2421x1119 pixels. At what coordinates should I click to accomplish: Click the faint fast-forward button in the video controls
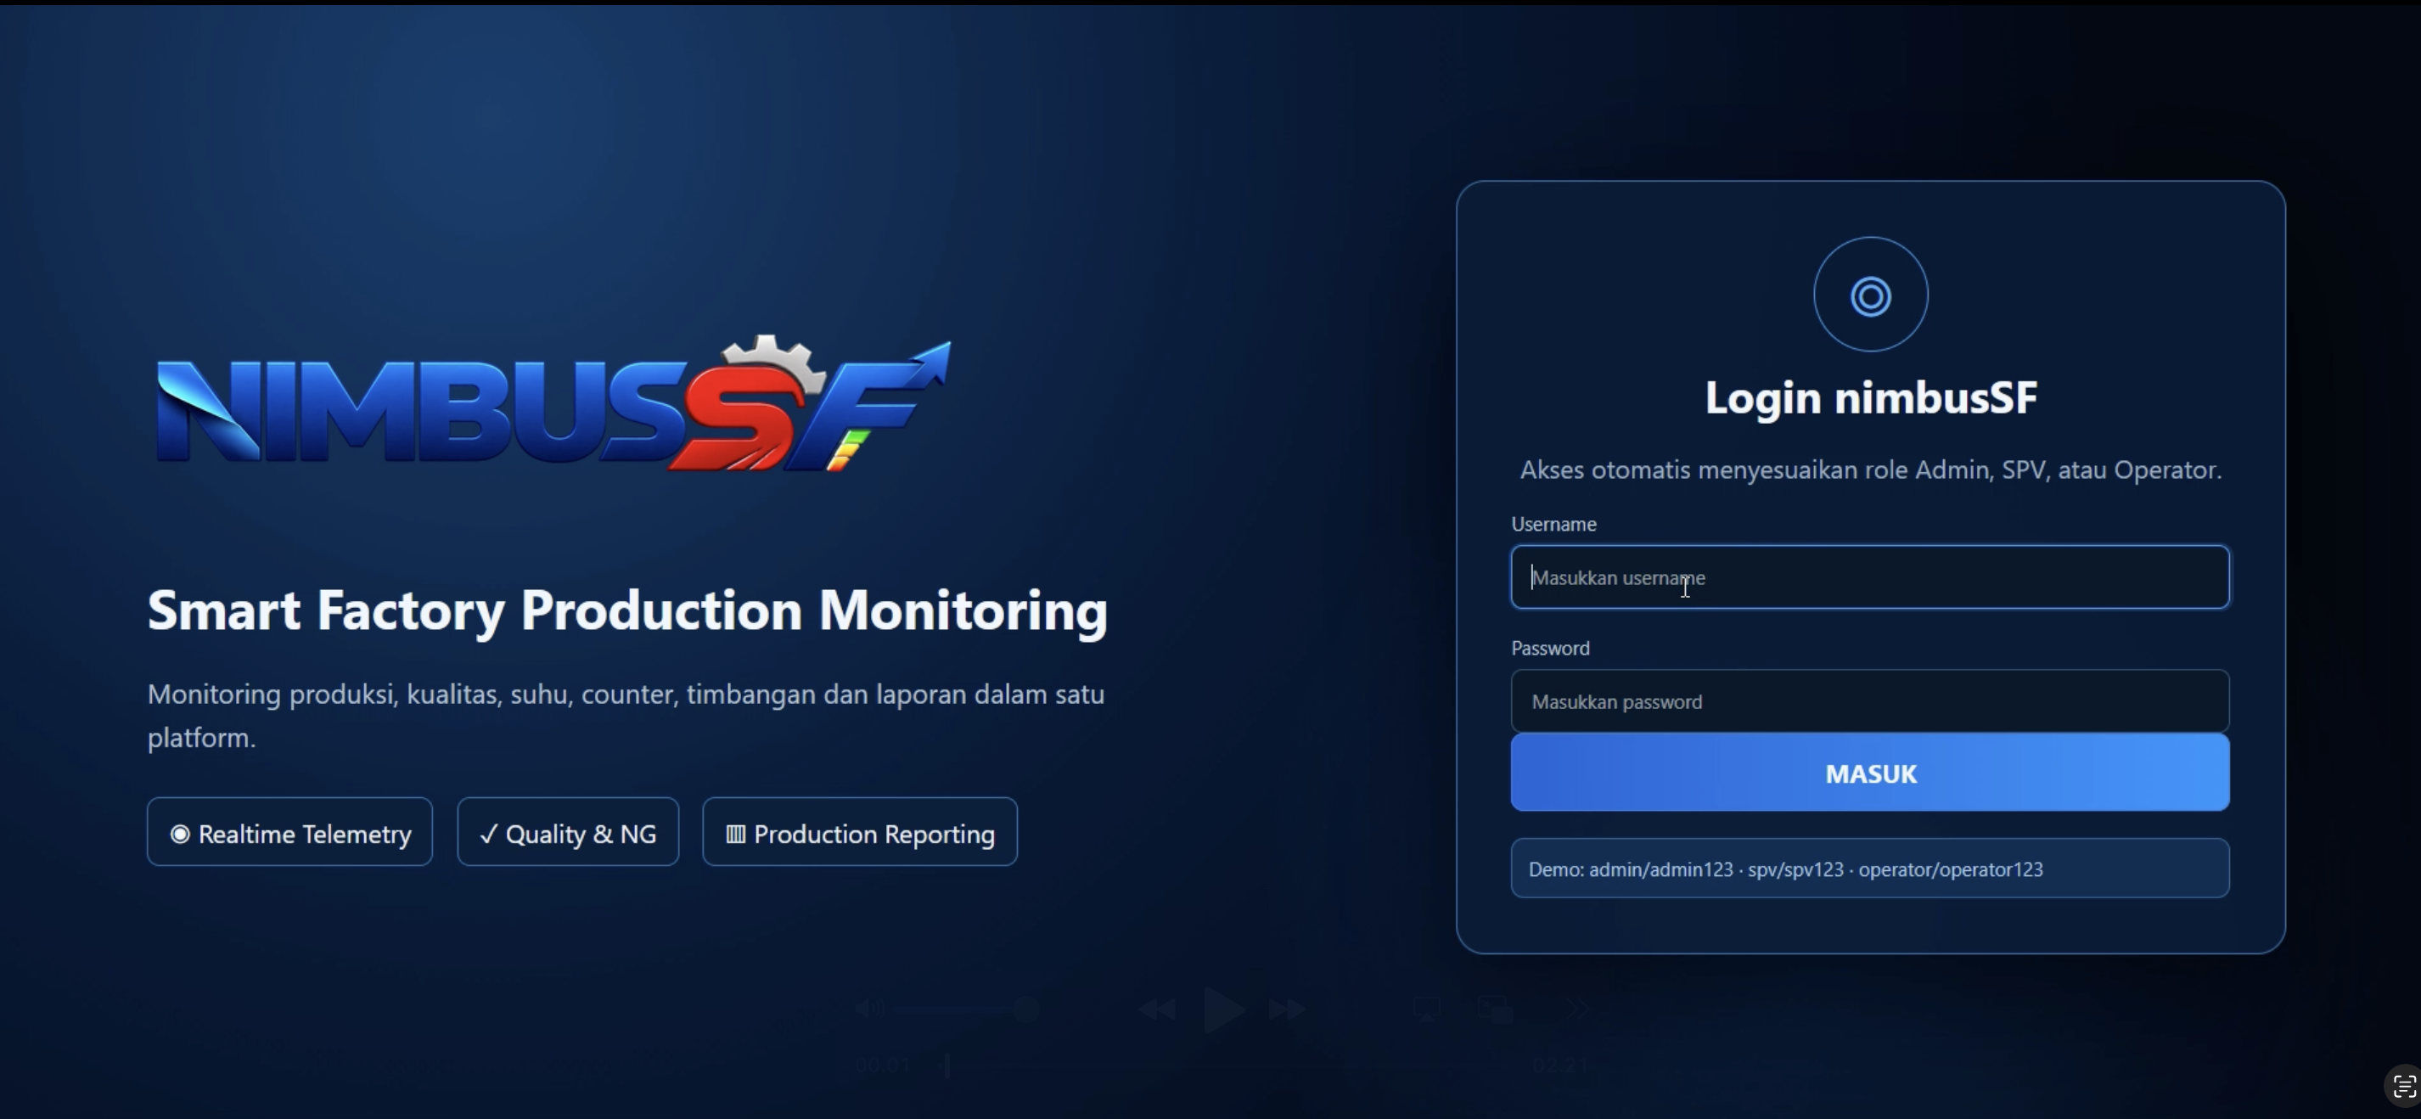[1288, 1010]
